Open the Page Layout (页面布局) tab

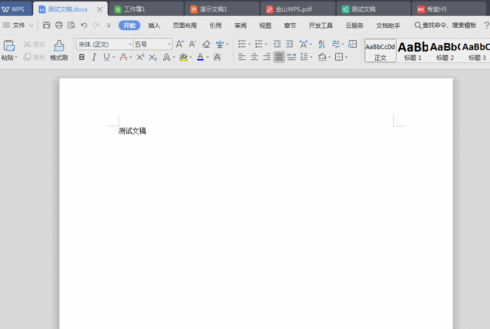(x=184, y=26)
